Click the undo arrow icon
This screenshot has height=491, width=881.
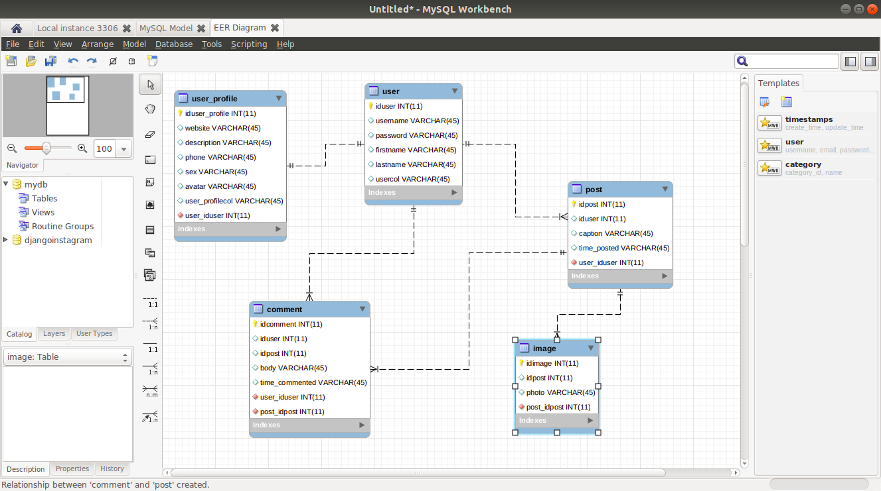(x=73, y=62)
